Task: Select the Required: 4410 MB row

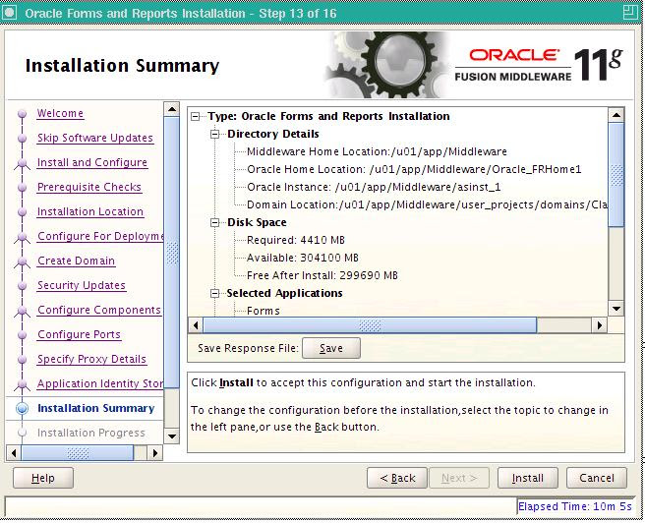Action: tap(296, 240)
